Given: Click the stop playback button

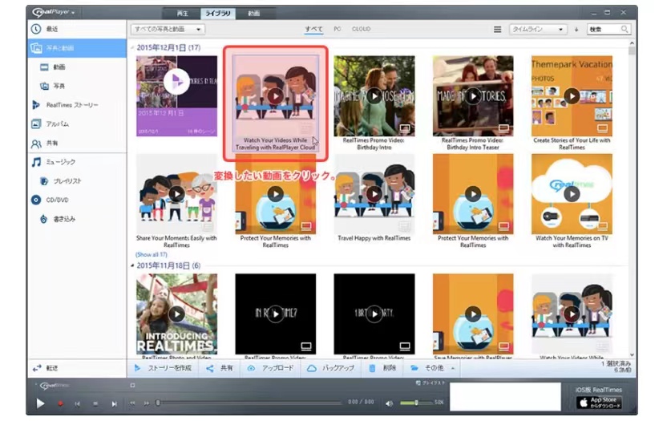Looking at the screenshot, I should coord(95,404).
